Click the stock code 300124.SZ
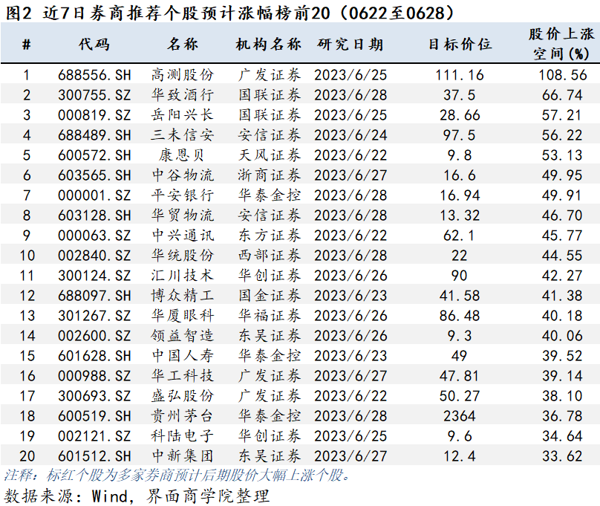This screenshot has height=506, width=600. (94, 276)
